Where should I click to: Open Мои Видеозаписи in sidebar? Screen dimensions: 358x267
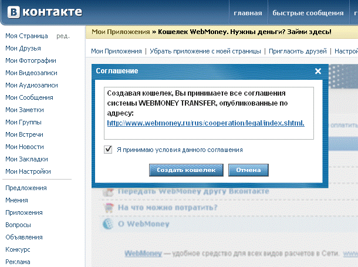(x=31, y=73)
